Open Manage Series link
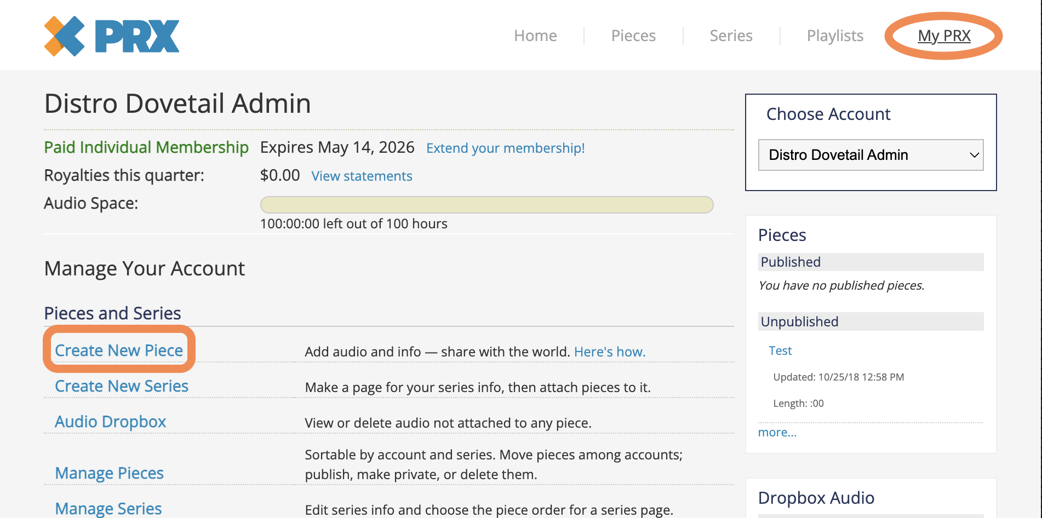Image resolution: width=1042 pixels, height=518 pixels. tap(108, 509)
